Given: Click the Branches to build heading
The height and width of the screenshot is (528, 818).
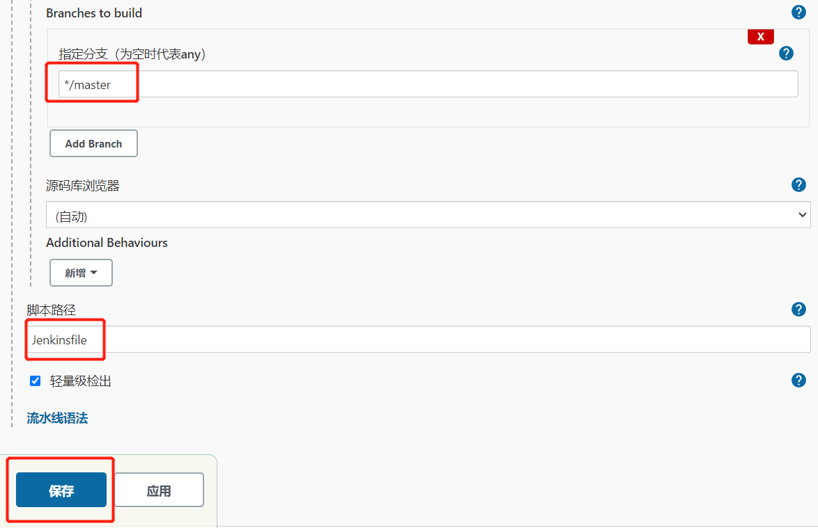Looking at the screenshot, I should click(x=94, y=13).
